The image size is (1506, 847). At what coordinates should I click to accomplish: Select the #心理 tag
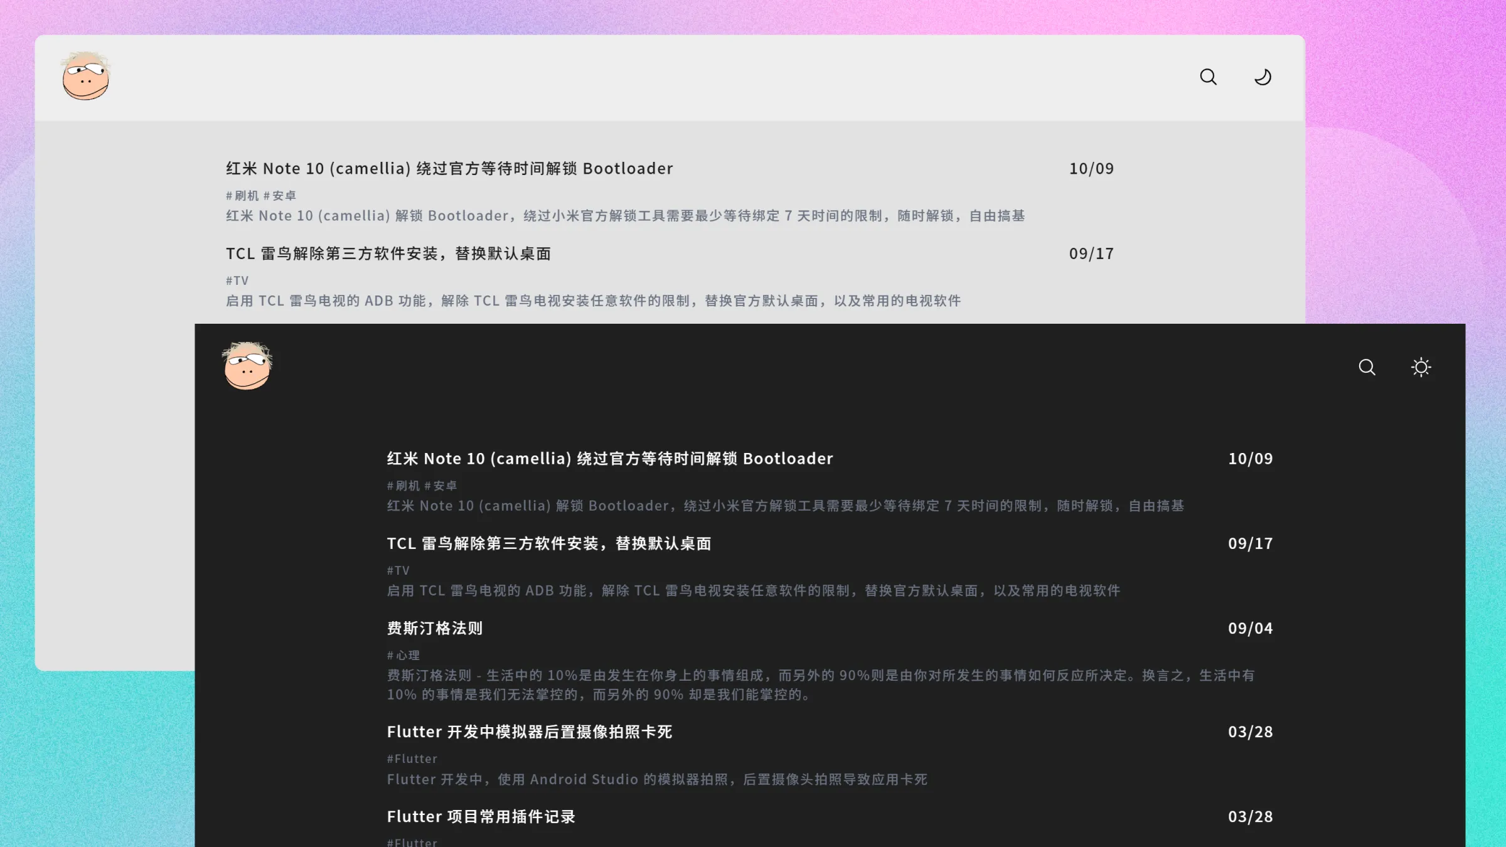click(x=403, y=655)
